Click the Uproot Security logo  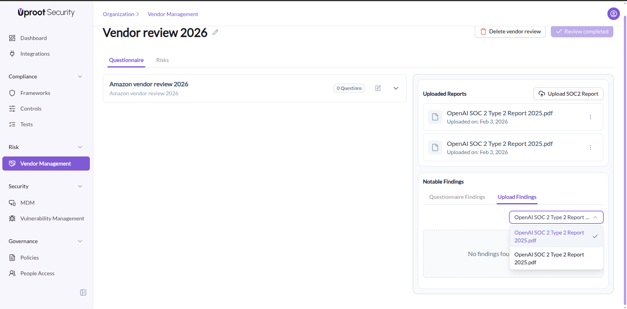point(46,13)
